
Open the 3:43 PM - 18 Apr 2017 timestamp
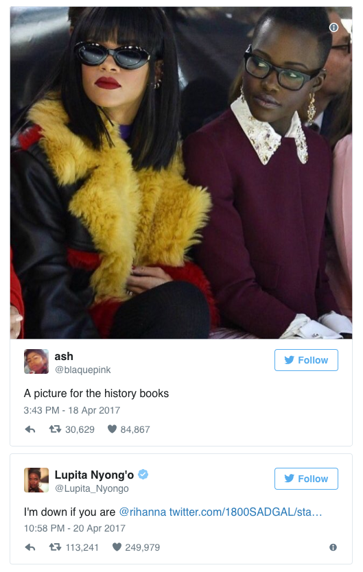72,410
